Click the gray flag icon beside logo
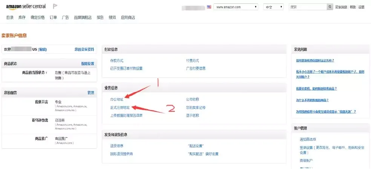371x169 pixels. click(x=55, y=6)
